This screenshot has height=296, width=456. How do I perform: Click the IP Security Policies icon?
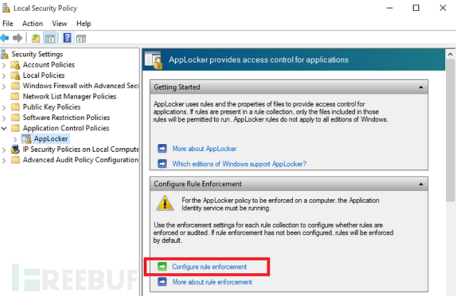point(15,149)
